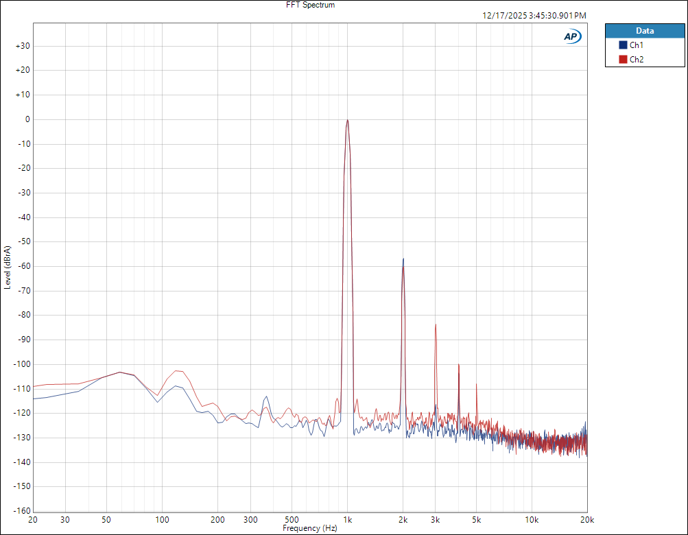
Task: Click the red peak near 4 kHz
Action: pyautogui.click(x=459, y=365)
